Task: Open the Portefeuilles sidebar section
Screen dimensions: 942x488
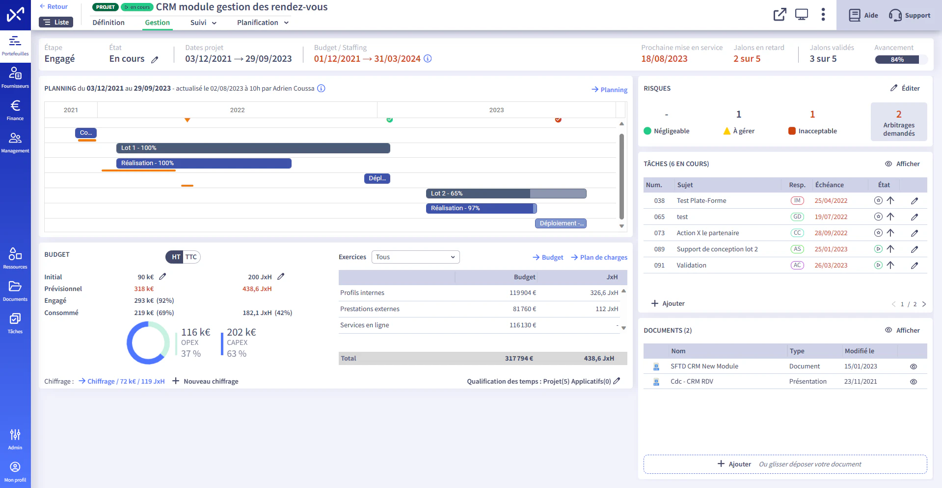Action: point(15,46)
